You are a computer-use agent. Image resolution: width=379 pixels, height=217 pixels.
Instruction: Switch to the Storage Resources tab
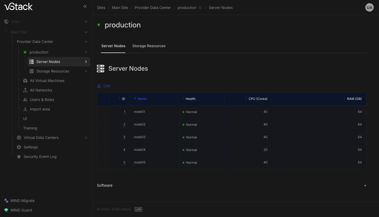[x=149, y=46]
